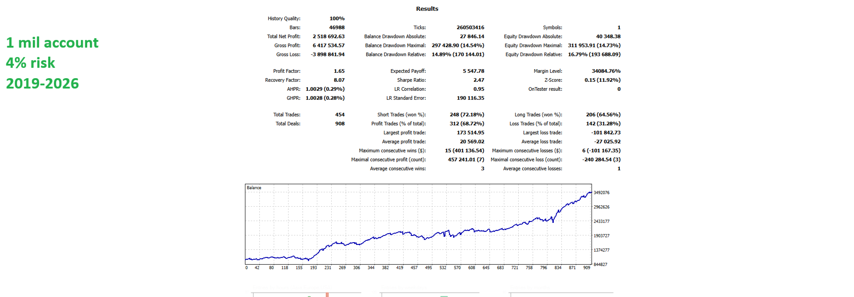Click the Sharpe Ratio value 2.47
Screen dimensions: 854x297
(x=479, y=80)
